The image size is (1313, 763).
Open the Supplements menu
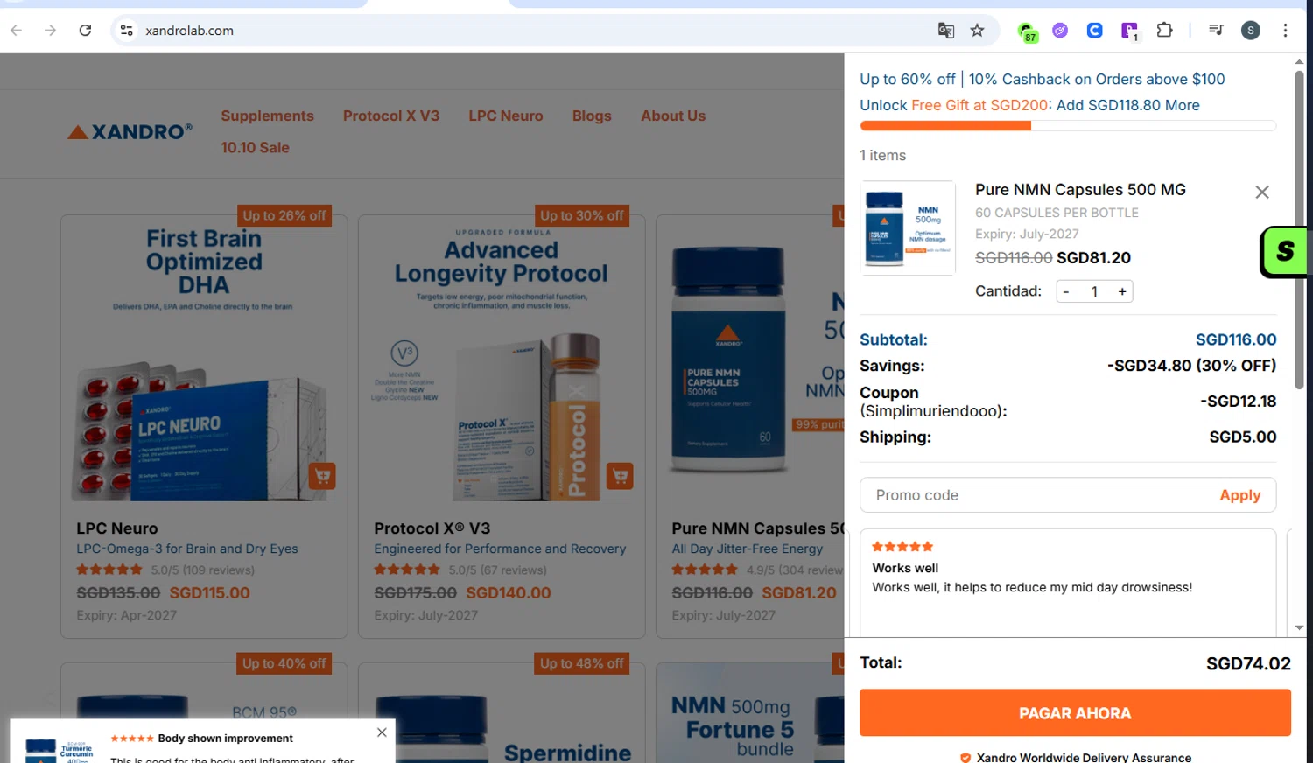pos(267,115)
